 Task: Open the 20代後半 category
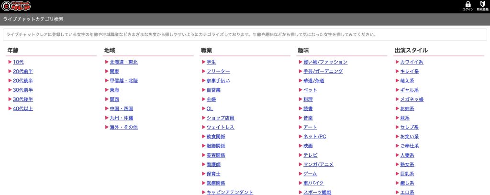[x=23, y=81]
